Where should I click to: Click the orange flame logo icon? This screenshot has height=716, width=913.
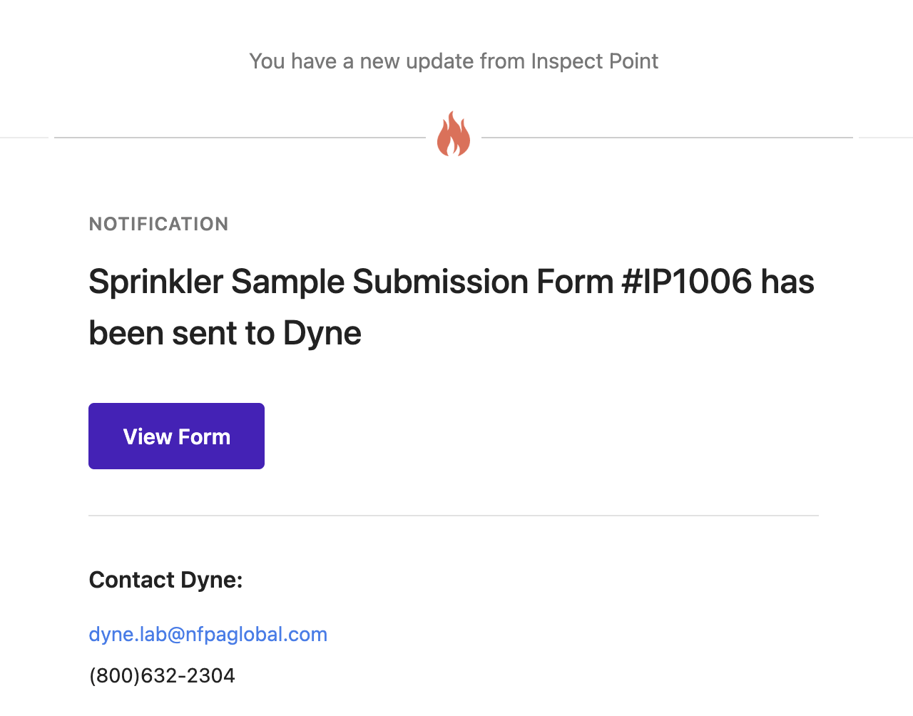point(454,133)
